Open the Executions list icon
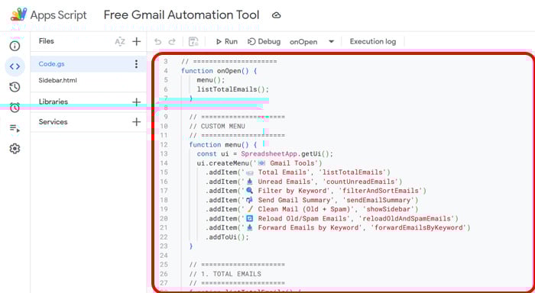 pos(15,128)
